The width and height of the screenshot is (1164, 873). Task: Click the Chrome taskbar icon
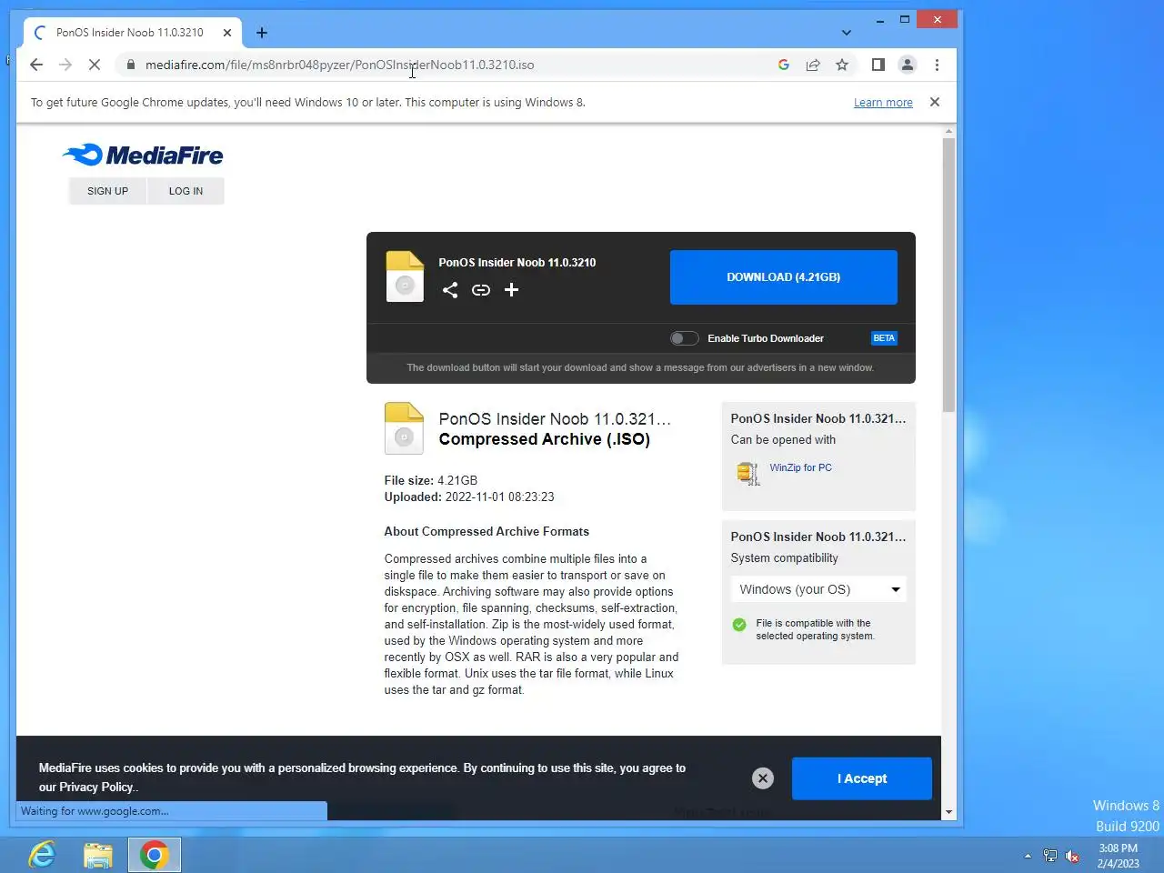(155, 855)
